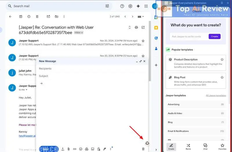Open Gemini sparkle icon
This screenshot has width=232, height=152.
138,6
